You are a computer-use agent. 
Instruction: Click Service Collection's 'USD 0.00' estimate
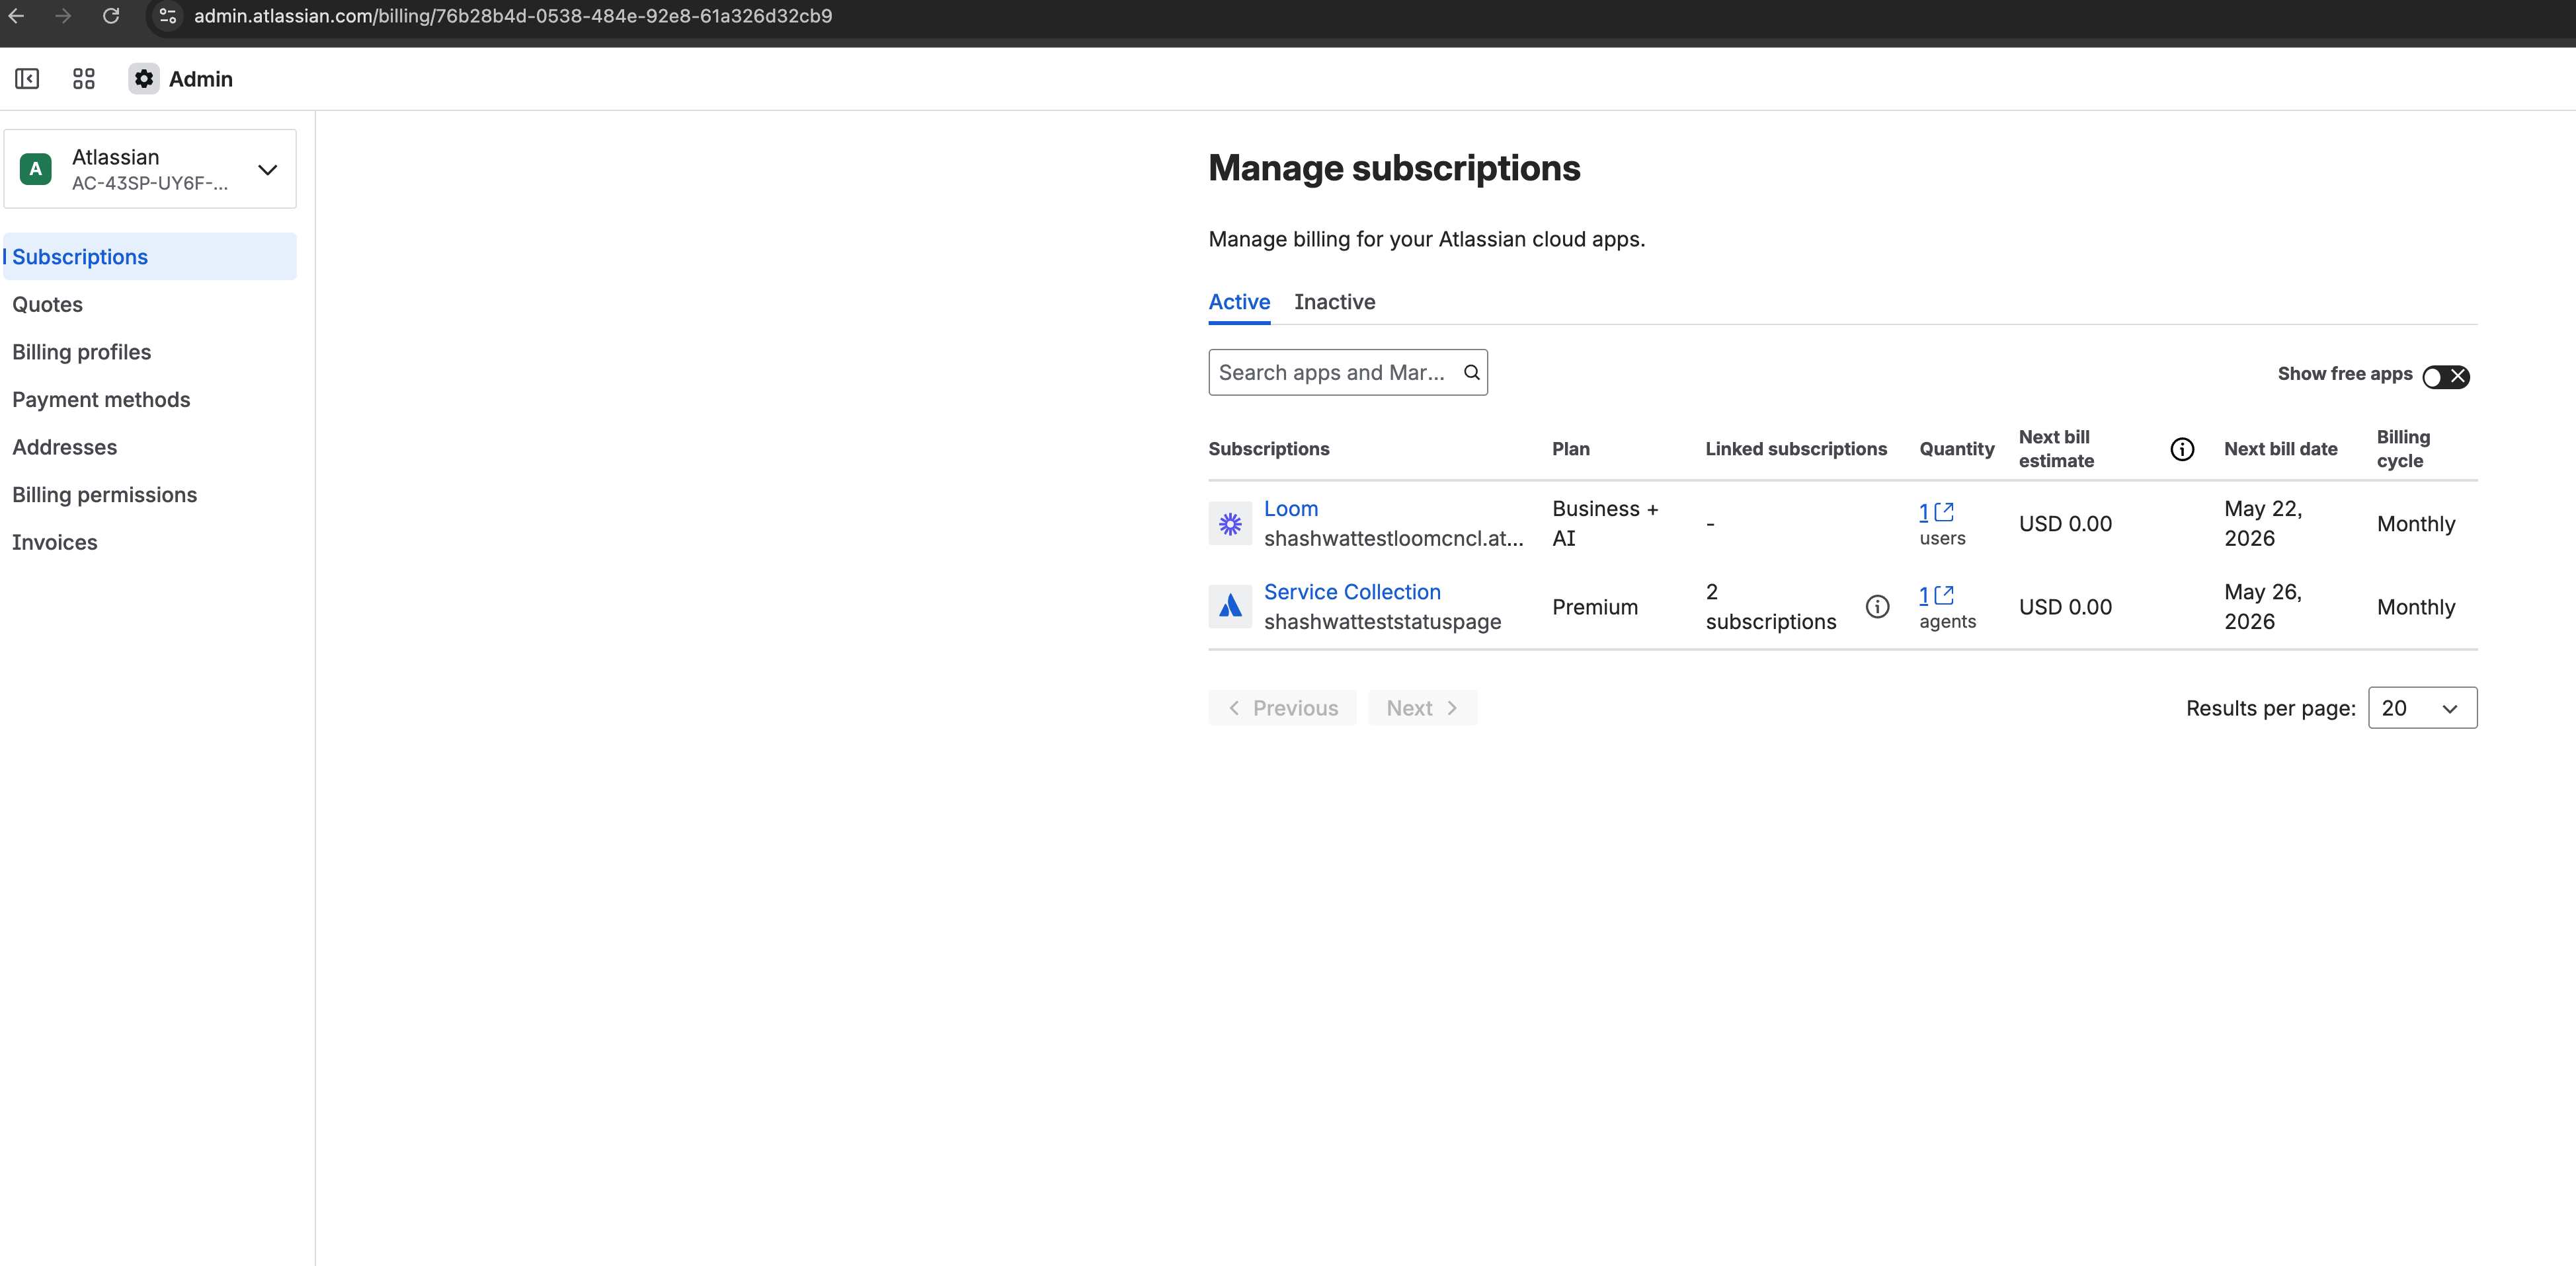2065,607
